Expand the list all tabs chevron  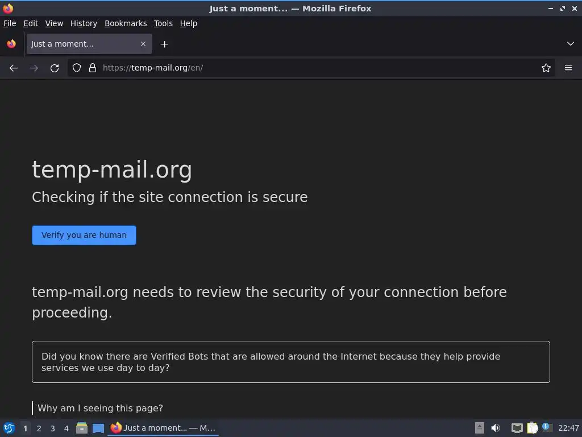click(570, 44)
